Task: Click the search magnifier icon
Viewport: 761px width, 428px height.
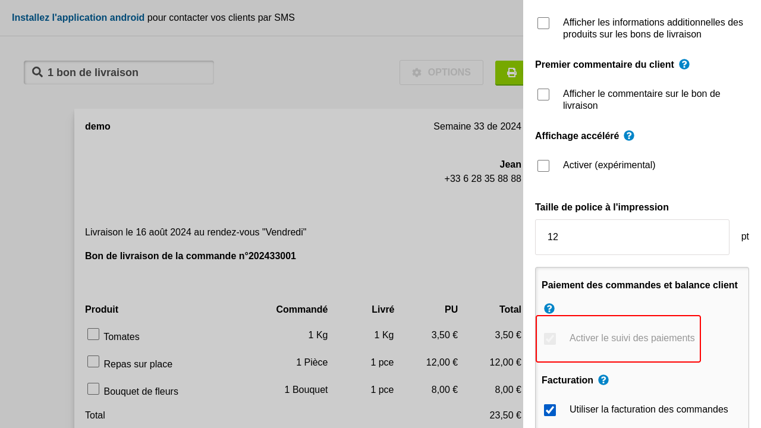Action: (37, 72)
